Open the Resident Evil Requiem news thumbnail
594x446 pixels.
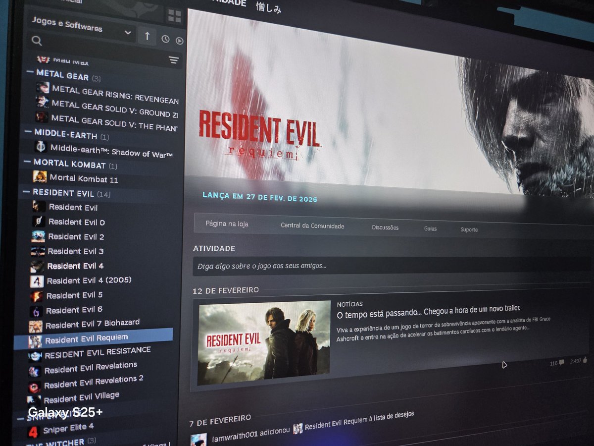(264, 342)
